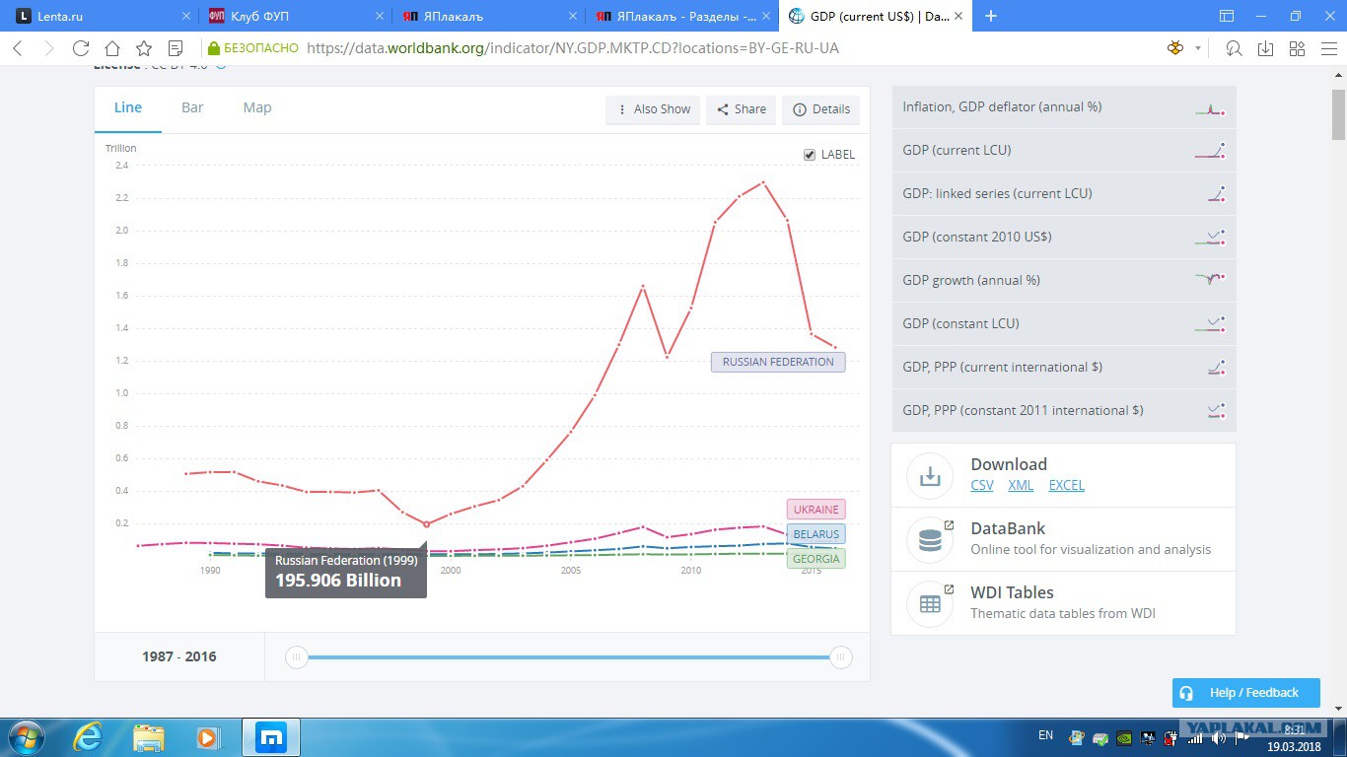Click the GEORGIA chart label
The width and height of the screenshot is (1347, 757).
[x=815, y=559]
